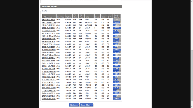Open MAC link 38:2B:78:04:25:DF
The width and height of the screenshot is (193, 108).
[48, 47]
